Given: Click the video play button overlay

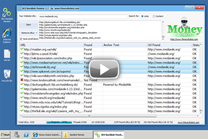Looking at the screenshot, I should 104,69.
